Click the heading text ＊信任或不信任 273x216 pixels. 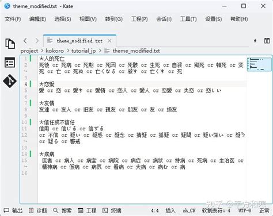click(57, 122)
